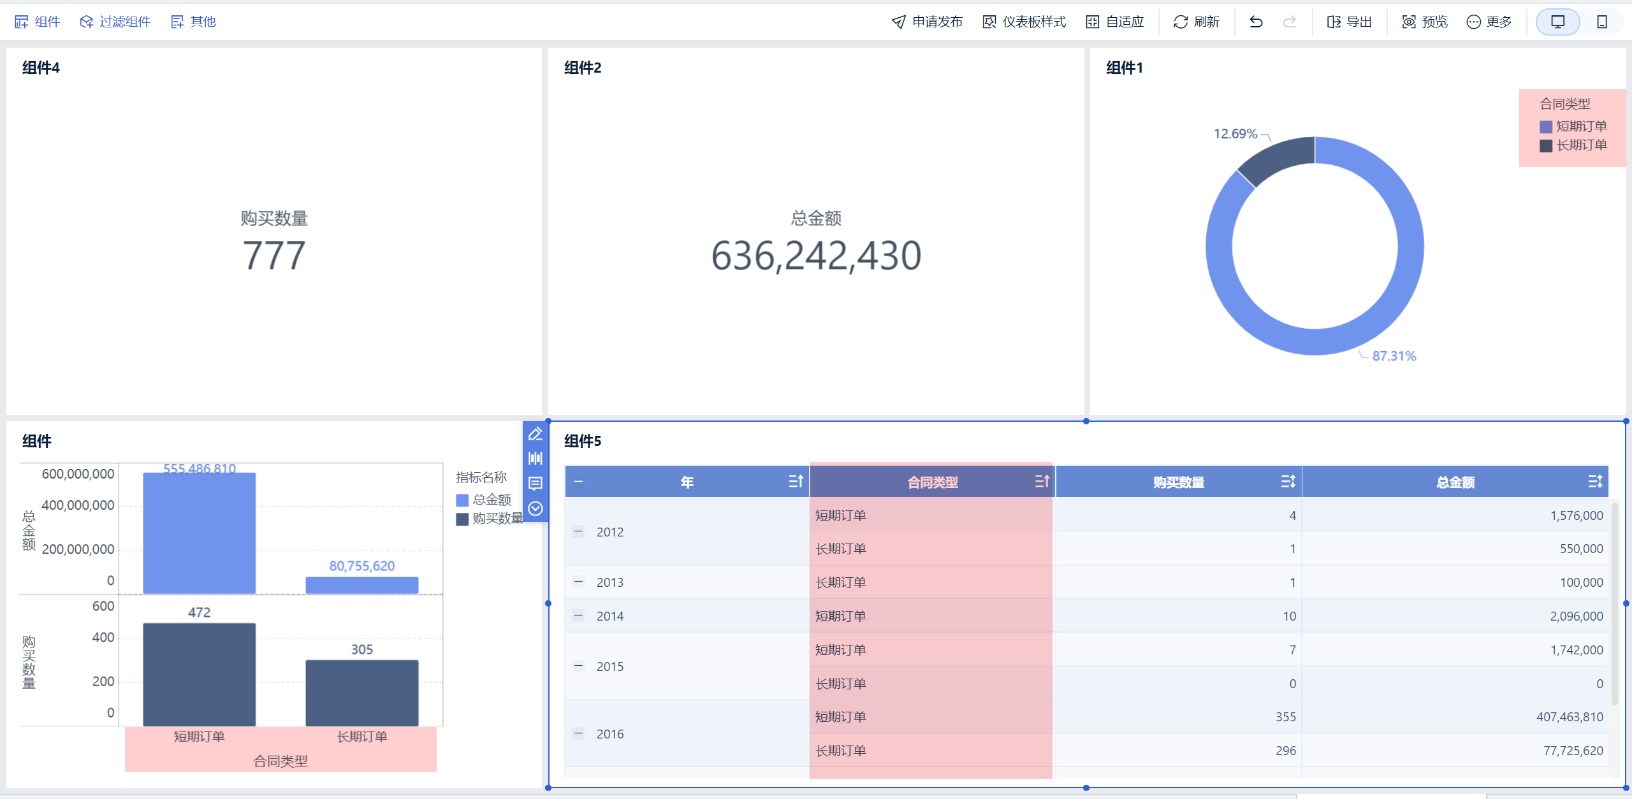The width and height of the screenshot is (1632, 799).
Task: Click the comment icon on component toolbar
Action: [535, 484]
